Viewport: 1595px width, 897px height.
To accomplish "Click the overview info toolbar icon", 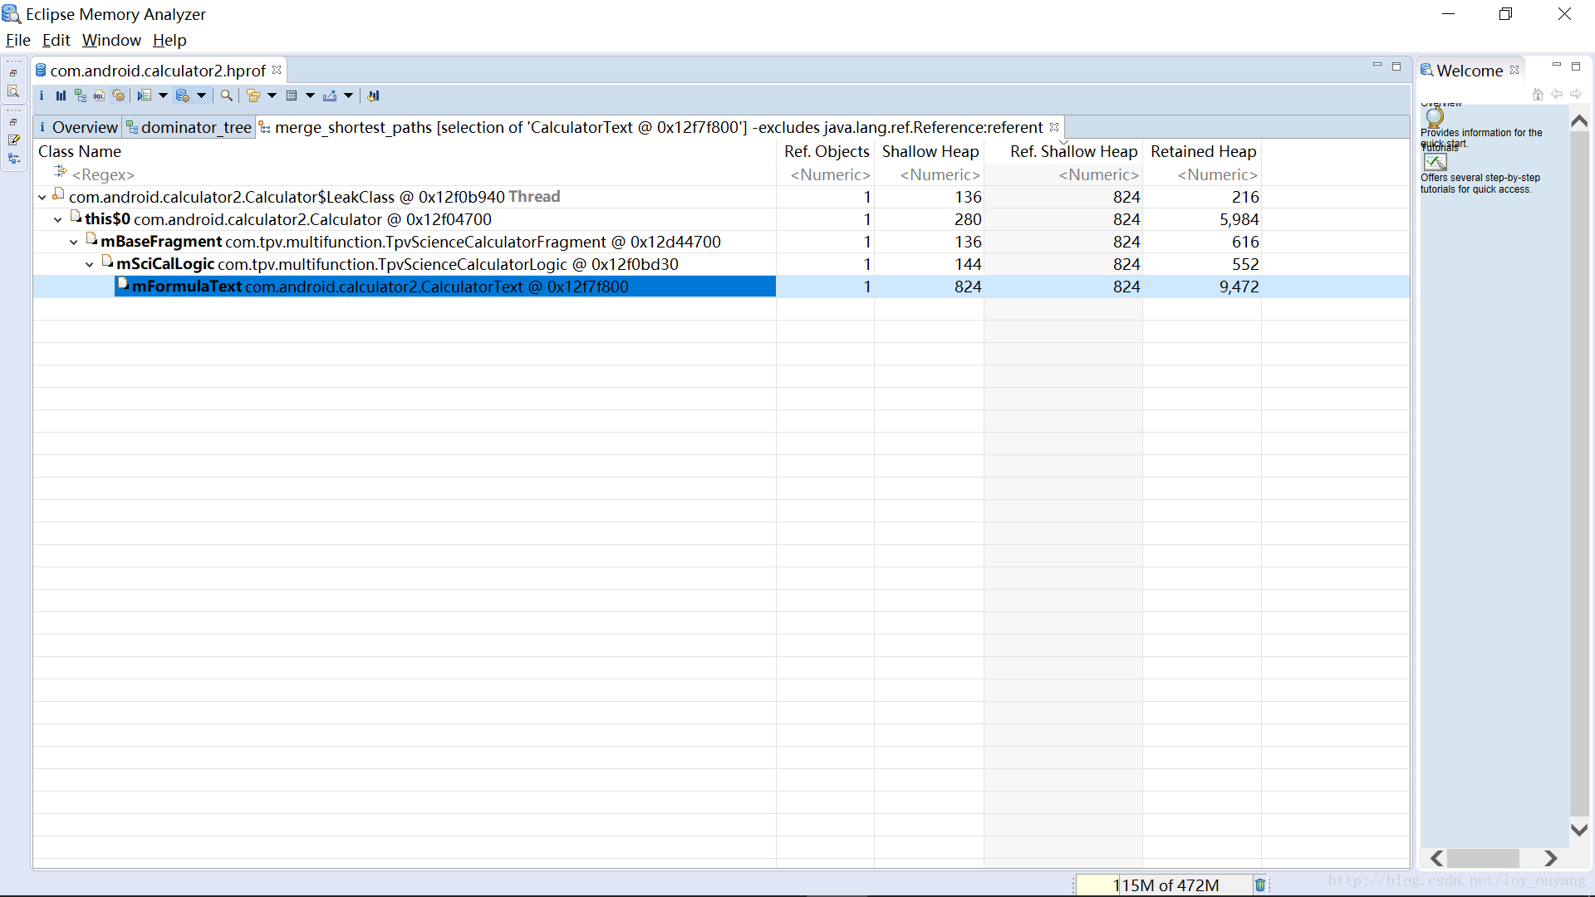I will point(42,96).
